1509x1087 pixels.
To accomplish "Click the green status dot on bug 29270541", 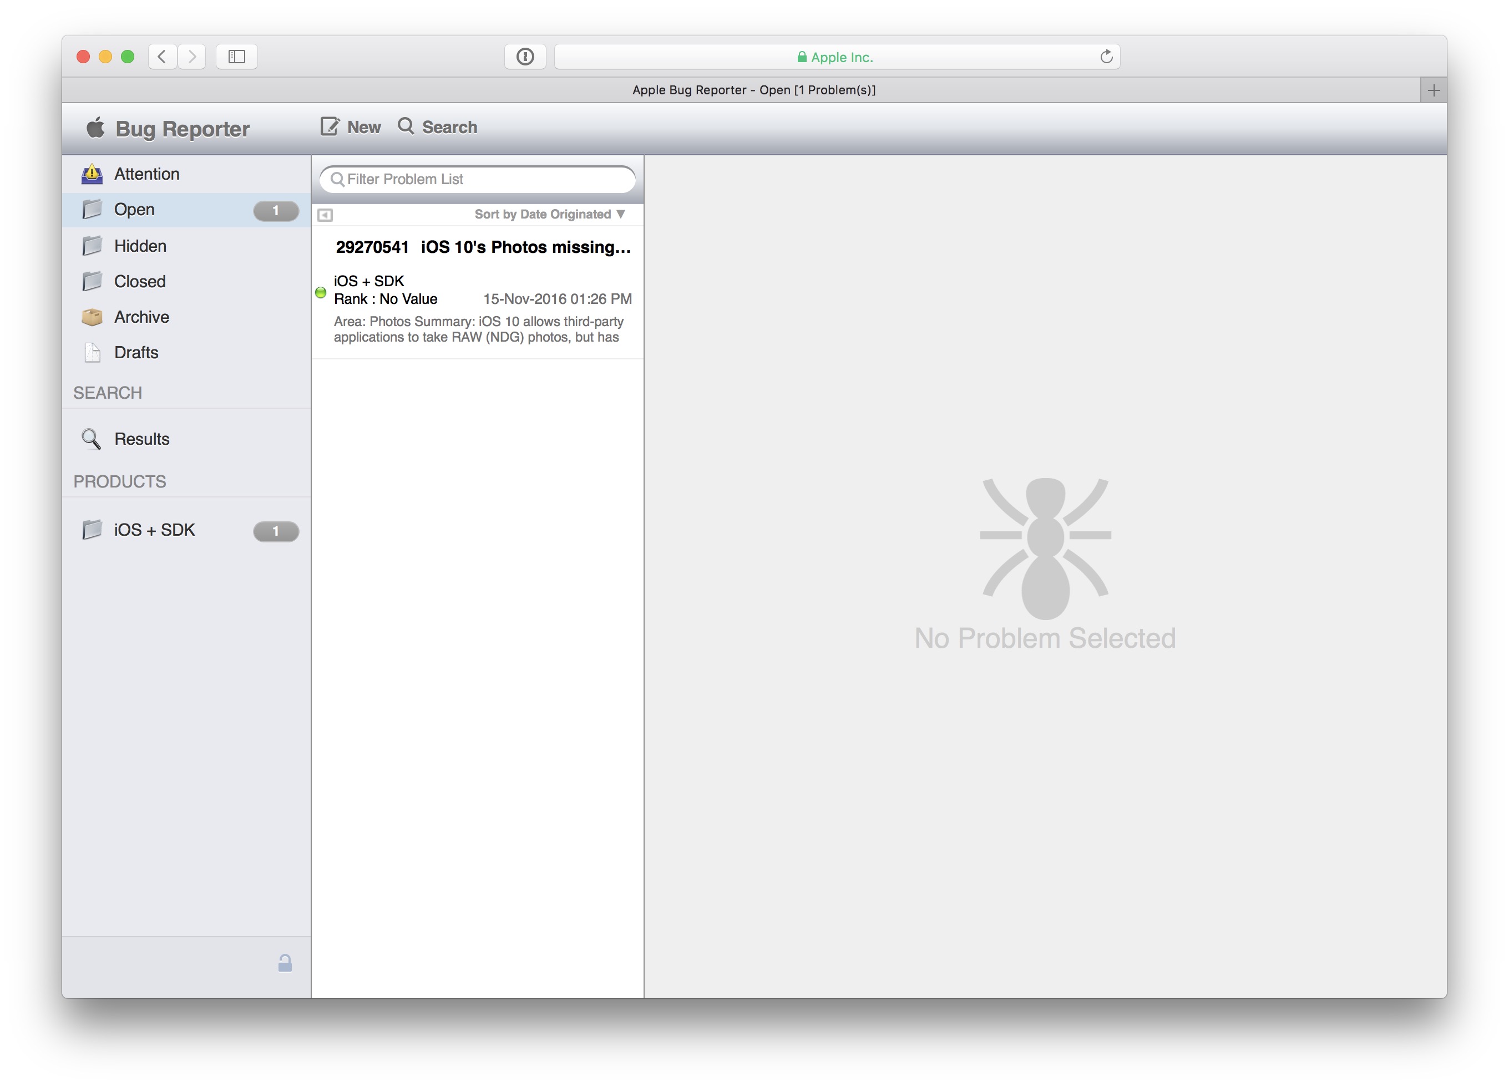I will point(321,293).
